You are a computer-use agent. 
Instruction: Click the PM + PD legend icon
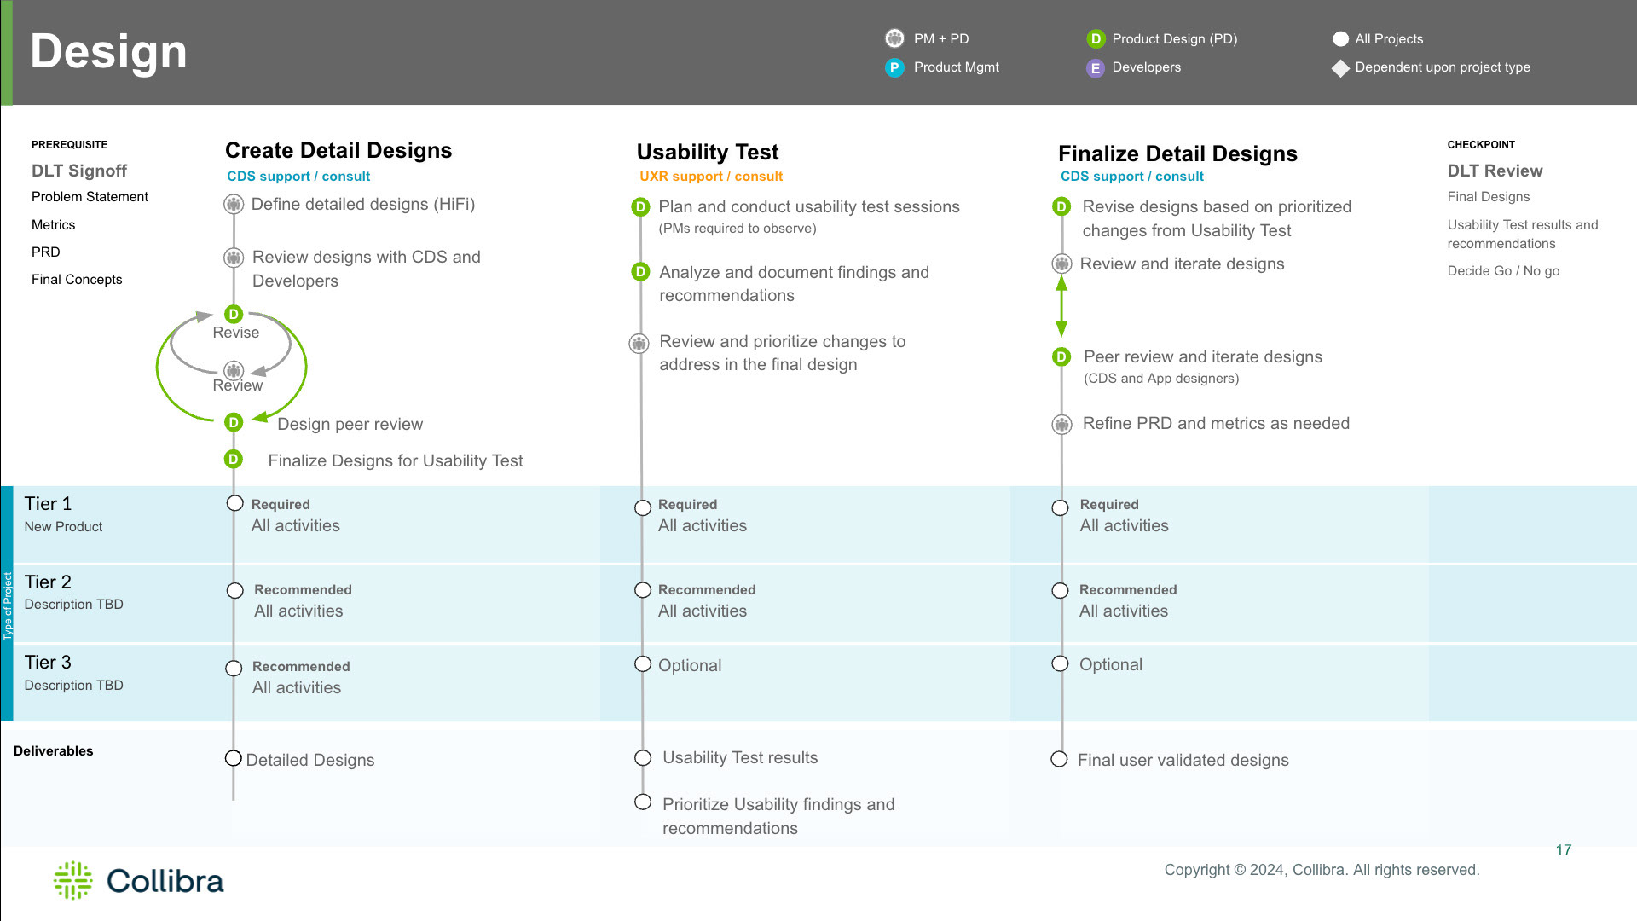[x=894, y=38]
